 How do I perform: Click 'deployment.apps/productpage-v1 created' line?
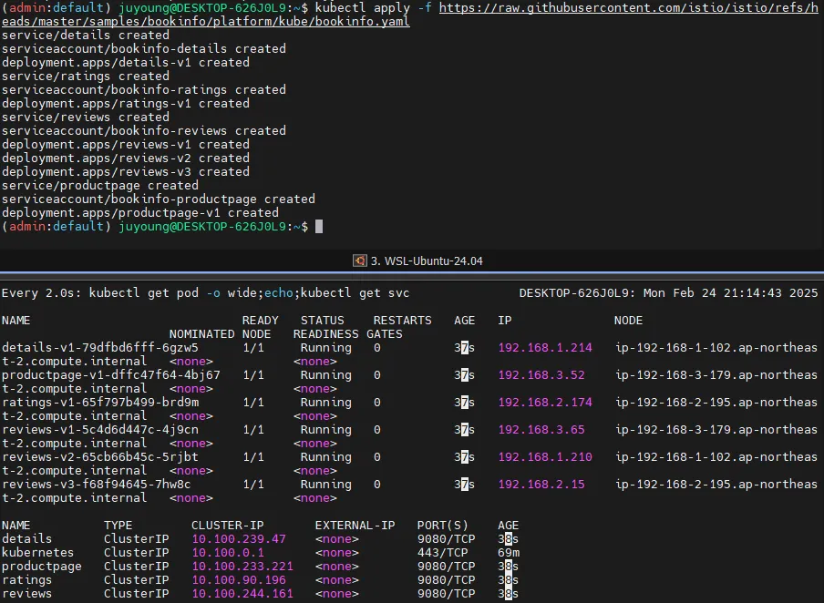140,213
